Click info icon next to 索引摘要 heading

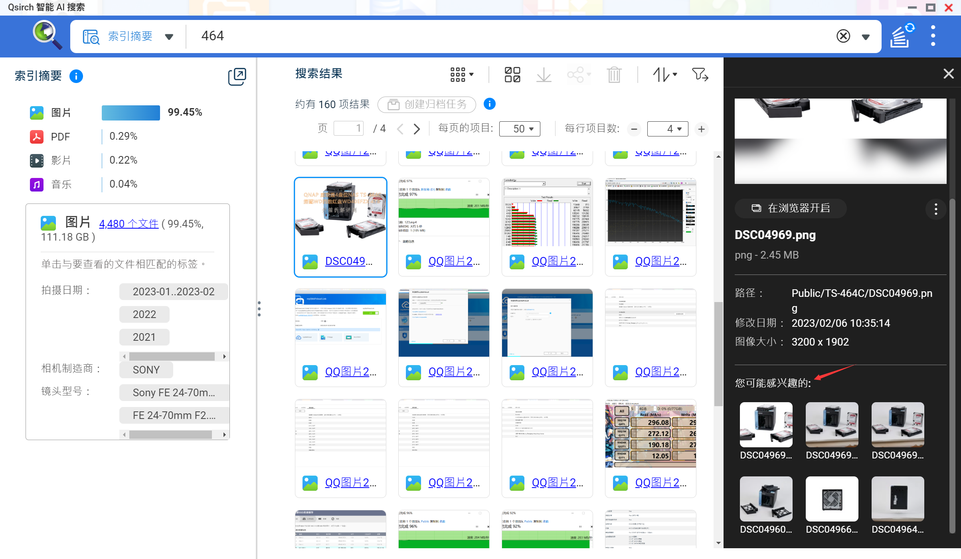point(76,76)
